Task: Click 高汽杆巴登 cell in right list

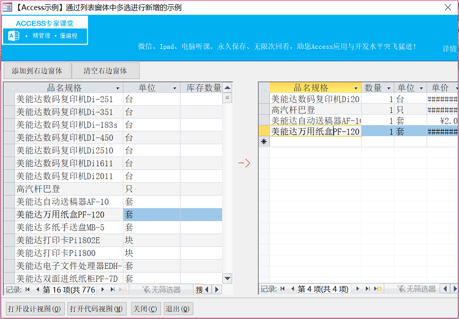Action: [315, 110]
